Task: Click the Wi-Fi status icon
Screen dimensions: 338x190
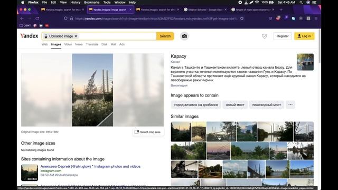Action: pyautogui.click(x=257, y=2)
